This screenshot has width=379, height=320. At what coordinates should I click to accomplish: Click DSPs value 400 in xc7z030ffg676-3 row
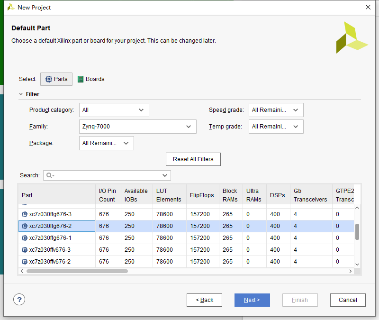[275, 214]
